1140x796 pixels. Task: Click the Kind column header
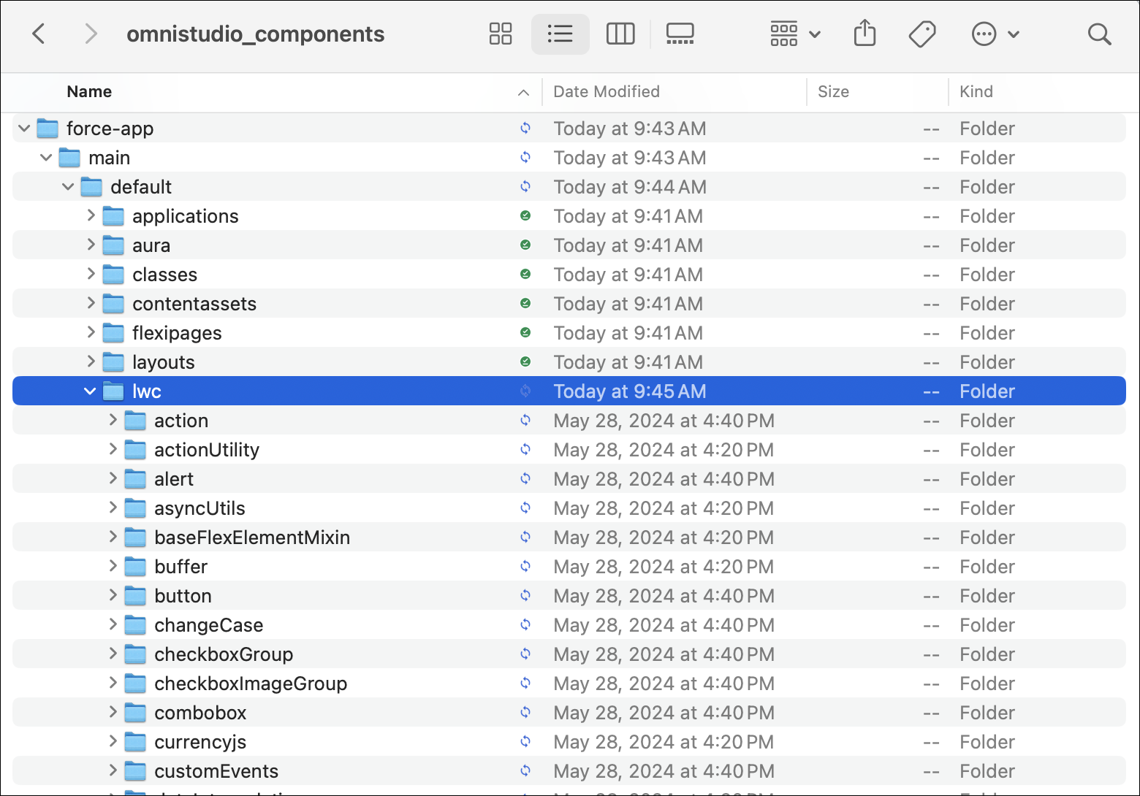pyautogui.click(x=976, y=91)
